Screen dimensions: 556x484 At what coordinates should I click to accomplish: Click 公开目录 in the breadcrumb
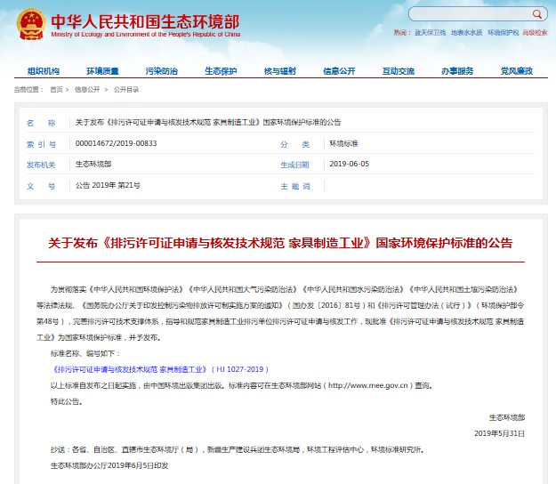click(125, 90)
